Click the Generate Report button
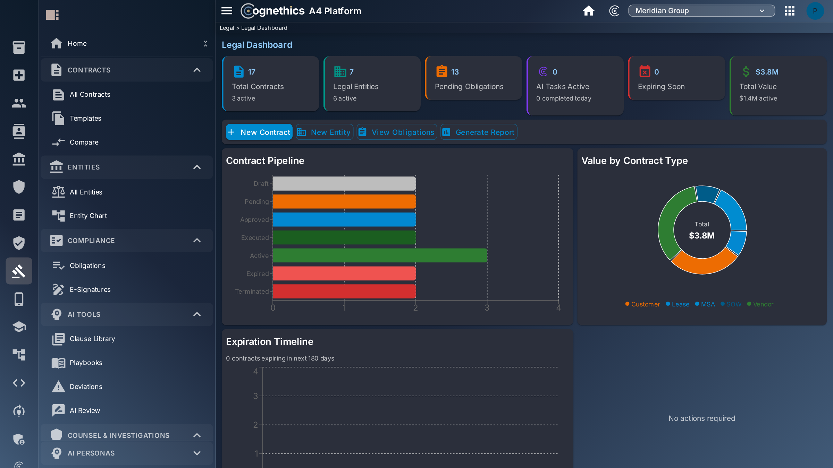This screenshot has width=833, height=468. (479, 132)
